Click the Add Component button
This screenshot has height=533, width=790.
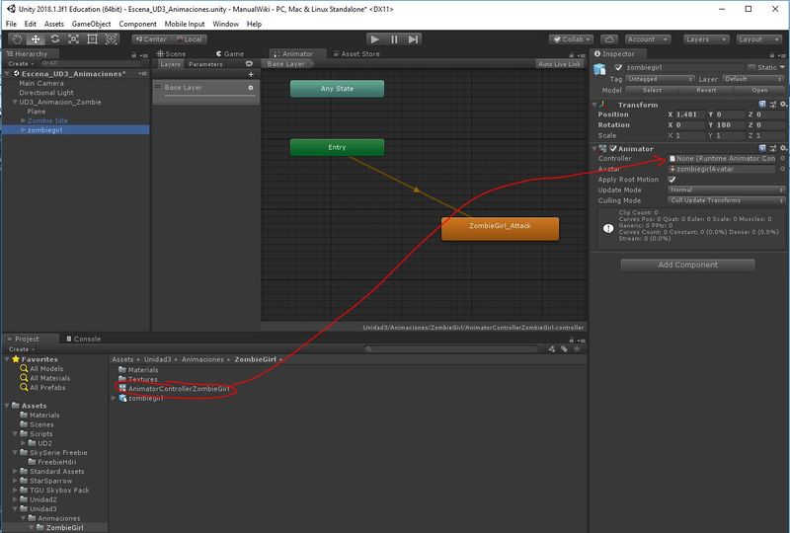tap(687, 265)
